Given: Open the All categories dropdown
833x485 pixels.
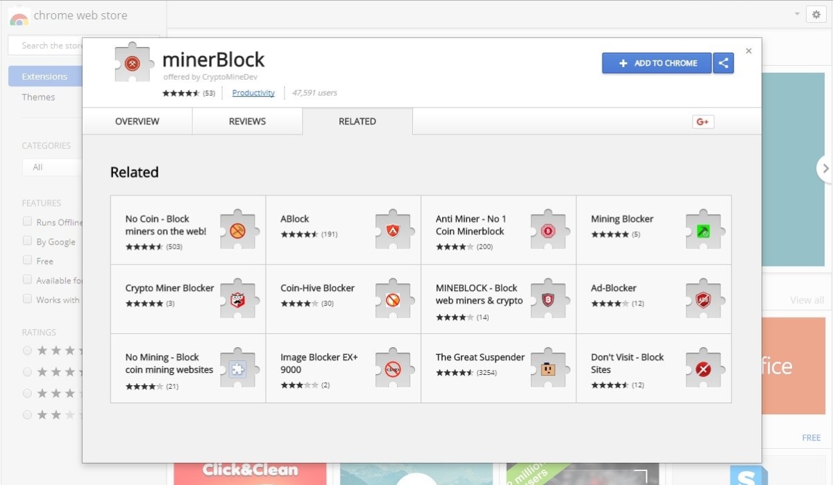Looking at the screenshot, I should coord(52,167).
